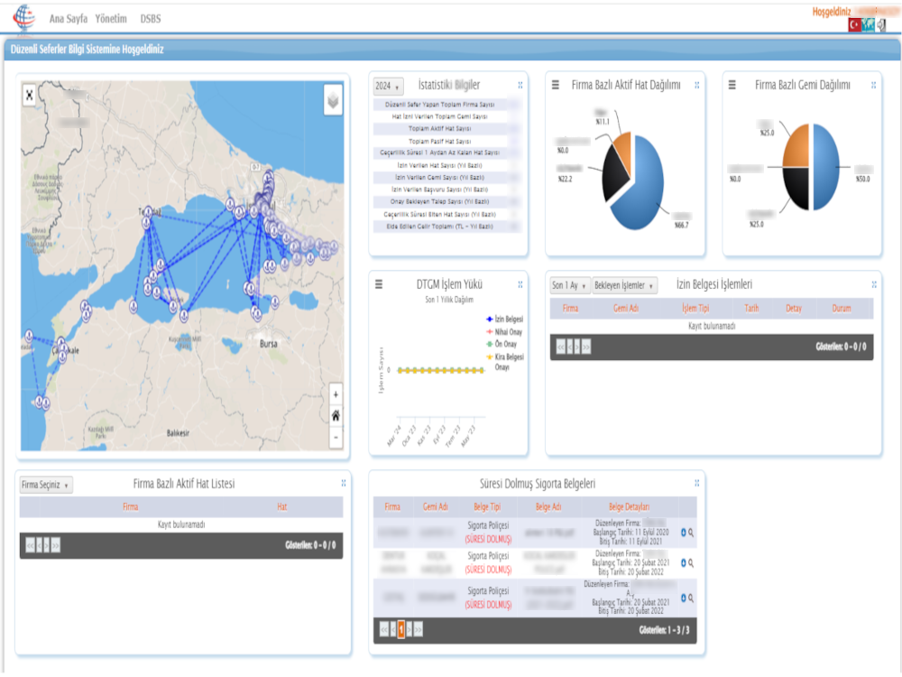
Task: Open the Yönetim menu
Action: pyautogui.click(x=110, y=16)
